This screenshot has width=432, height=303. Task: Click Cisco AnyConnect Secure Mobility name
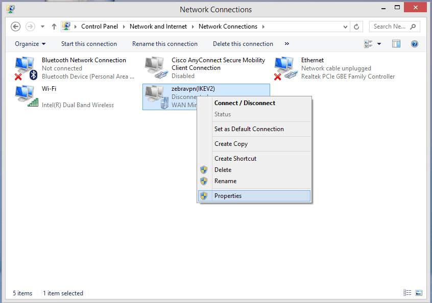(x=218, y=64)
